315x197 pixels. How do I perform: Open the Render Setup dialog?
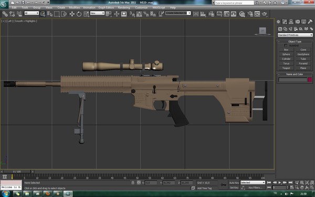tap(250, 14)
